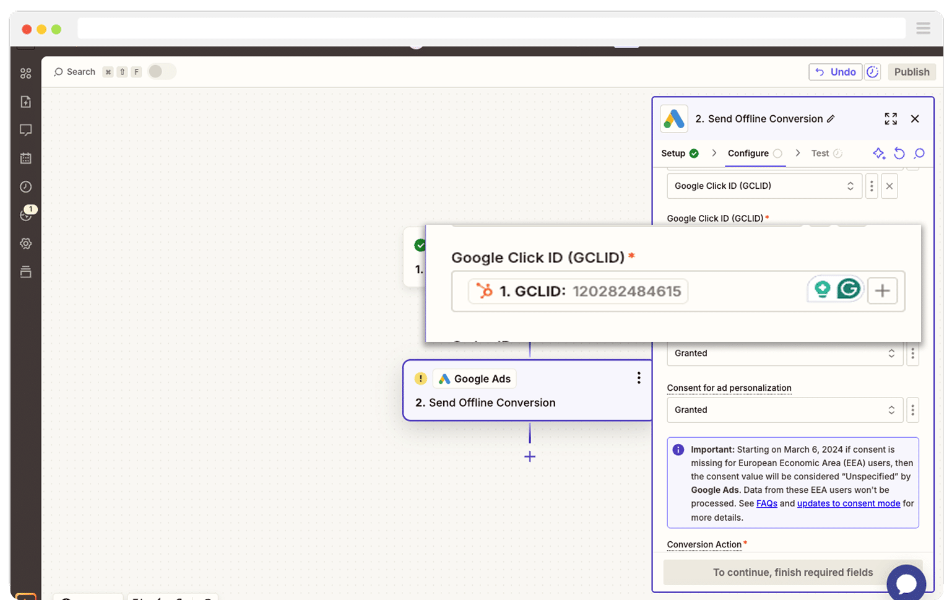Switch to the Setup tab
This screenshot has width=952, height=600.
tap(680, 154)
